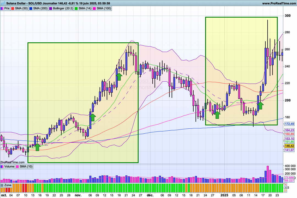Click the oct. month label on time axis

(x=4, y=195)
